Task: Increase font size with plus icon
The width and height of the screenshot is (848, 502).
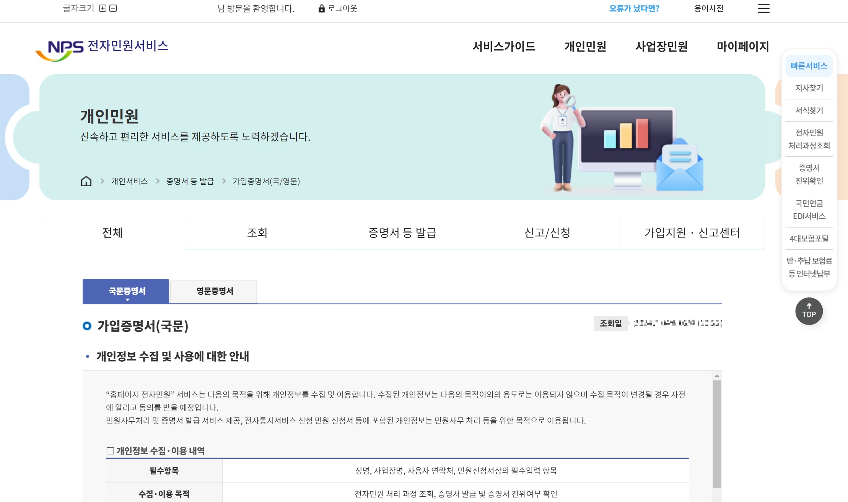Action: click(x=103, y=8)
